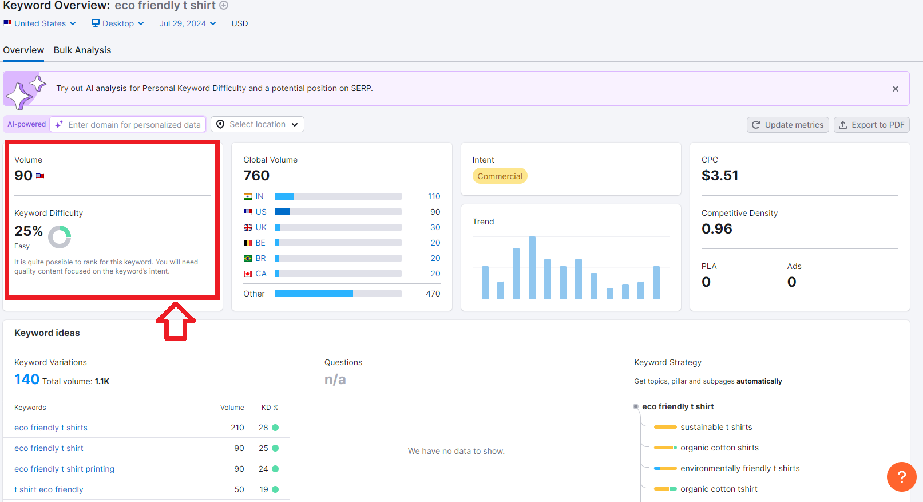
Task: Open 'eco friendly t shirt' keyword link
Action: 49,448
